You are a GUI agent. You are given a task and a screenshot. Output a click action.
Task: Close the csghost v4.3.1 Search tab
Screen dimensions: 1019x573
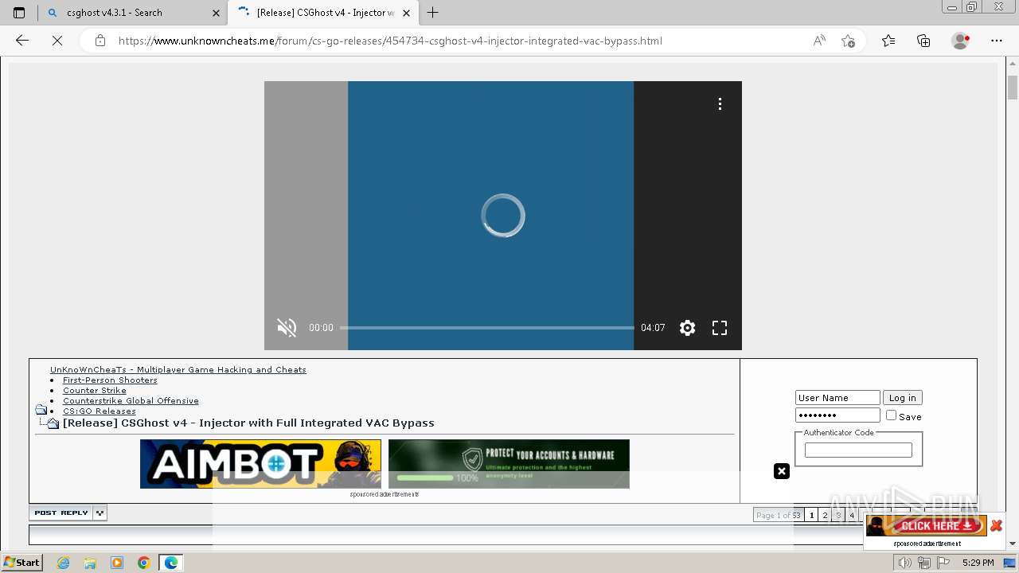click(216, 13)
